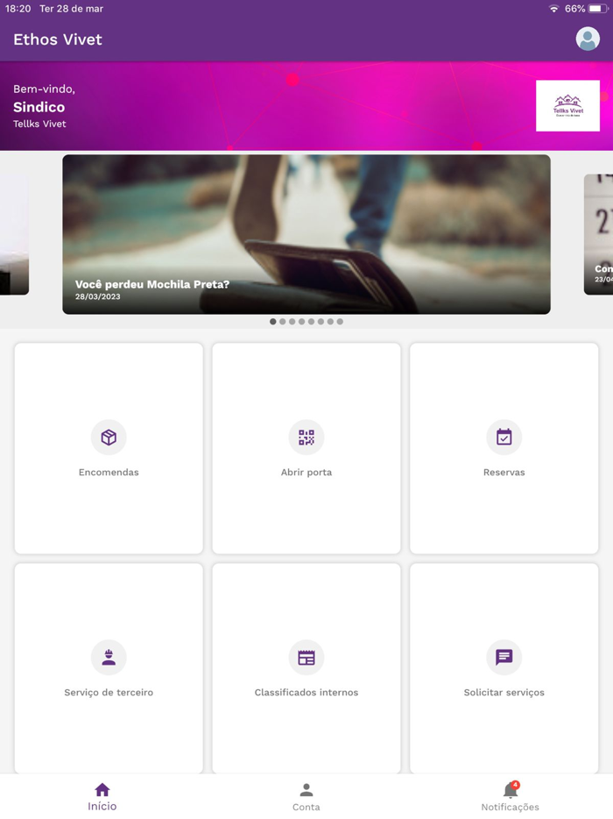
Task: Tap the Início home icon
Action: 102,789
